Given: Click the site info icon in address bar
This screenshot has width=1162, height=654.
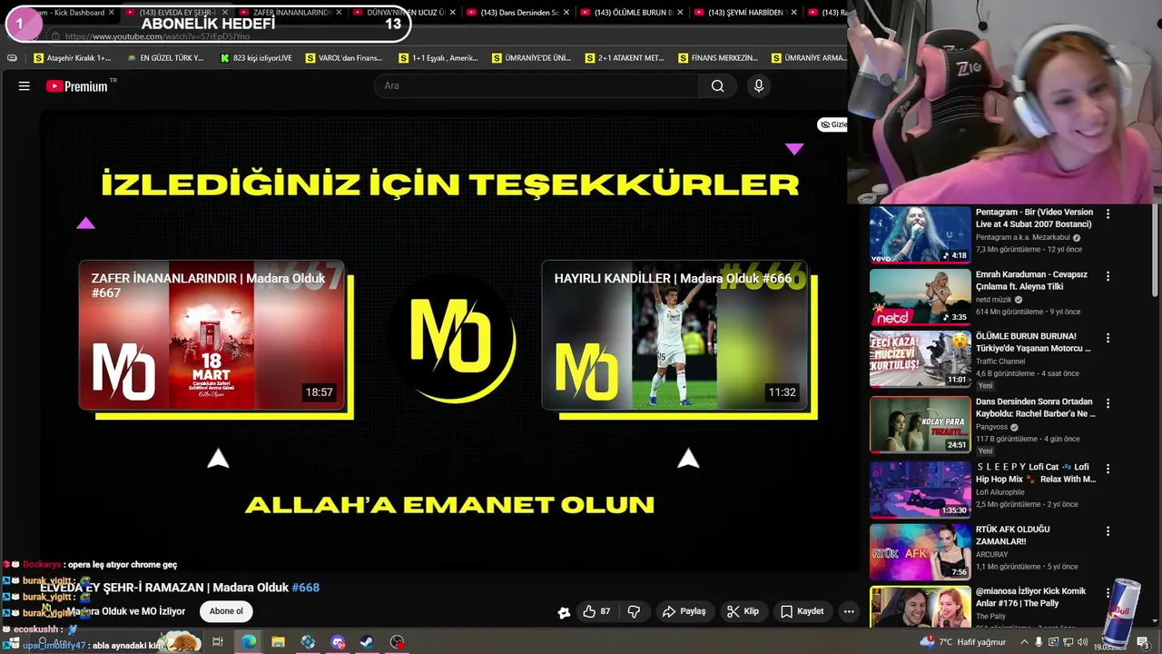Looking at the screenshot, I should [55, 36].
